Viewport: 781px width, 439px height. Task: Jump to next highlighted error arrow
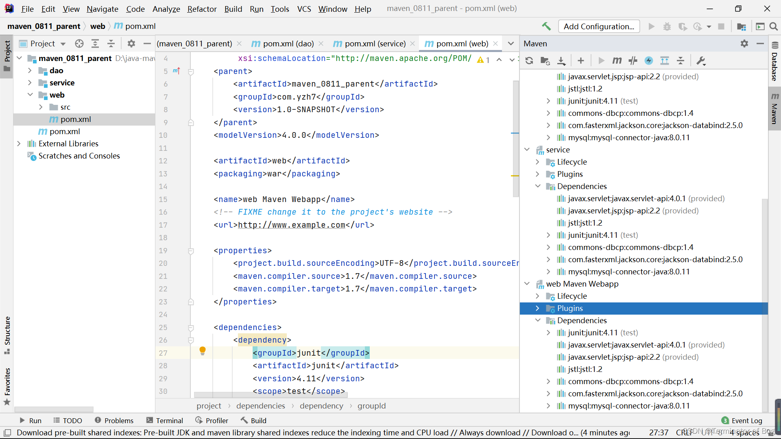point(512,60)
